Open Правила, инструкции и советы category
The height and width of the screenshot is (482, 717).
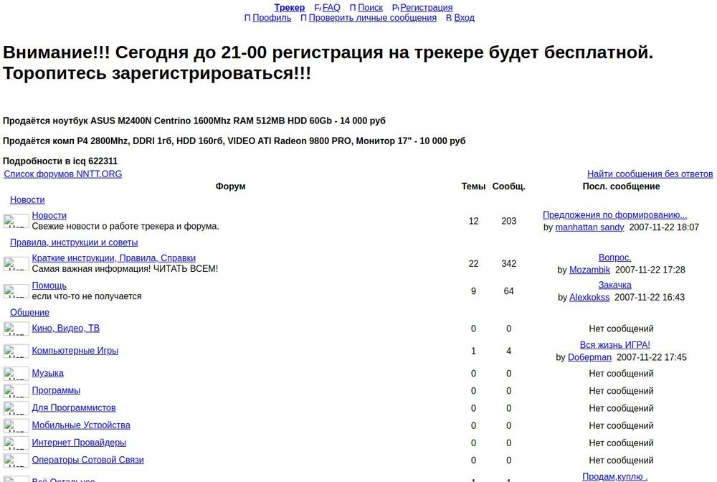click(74, 242)
